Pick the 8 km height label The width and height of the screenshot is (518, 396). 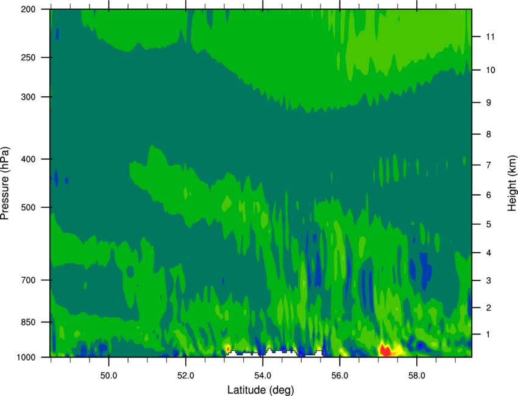(x=488, y=135)
